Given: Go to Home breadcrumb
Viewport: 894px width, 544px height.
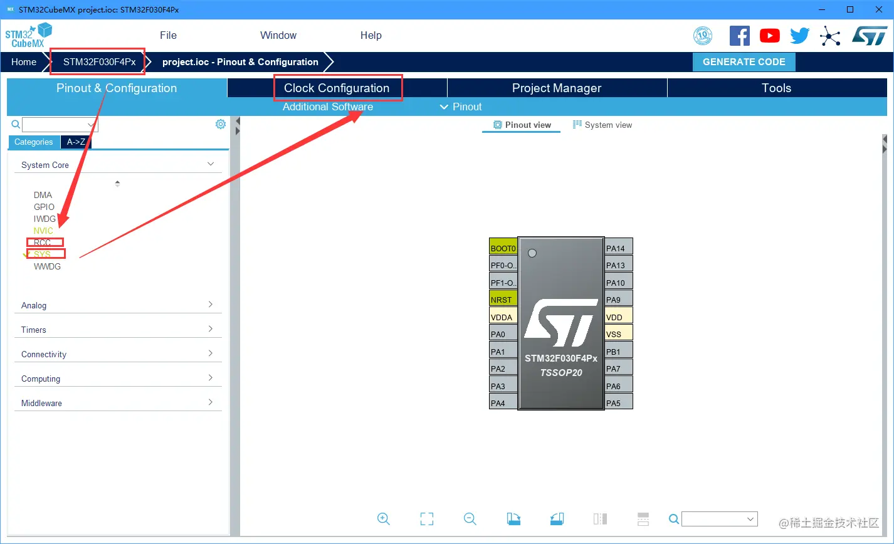Looking at the screenshot, I should click(x=24, y=62).
